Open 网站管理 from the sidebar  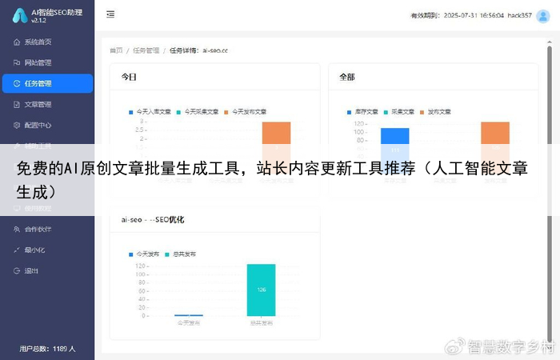(x=37, y=62)
